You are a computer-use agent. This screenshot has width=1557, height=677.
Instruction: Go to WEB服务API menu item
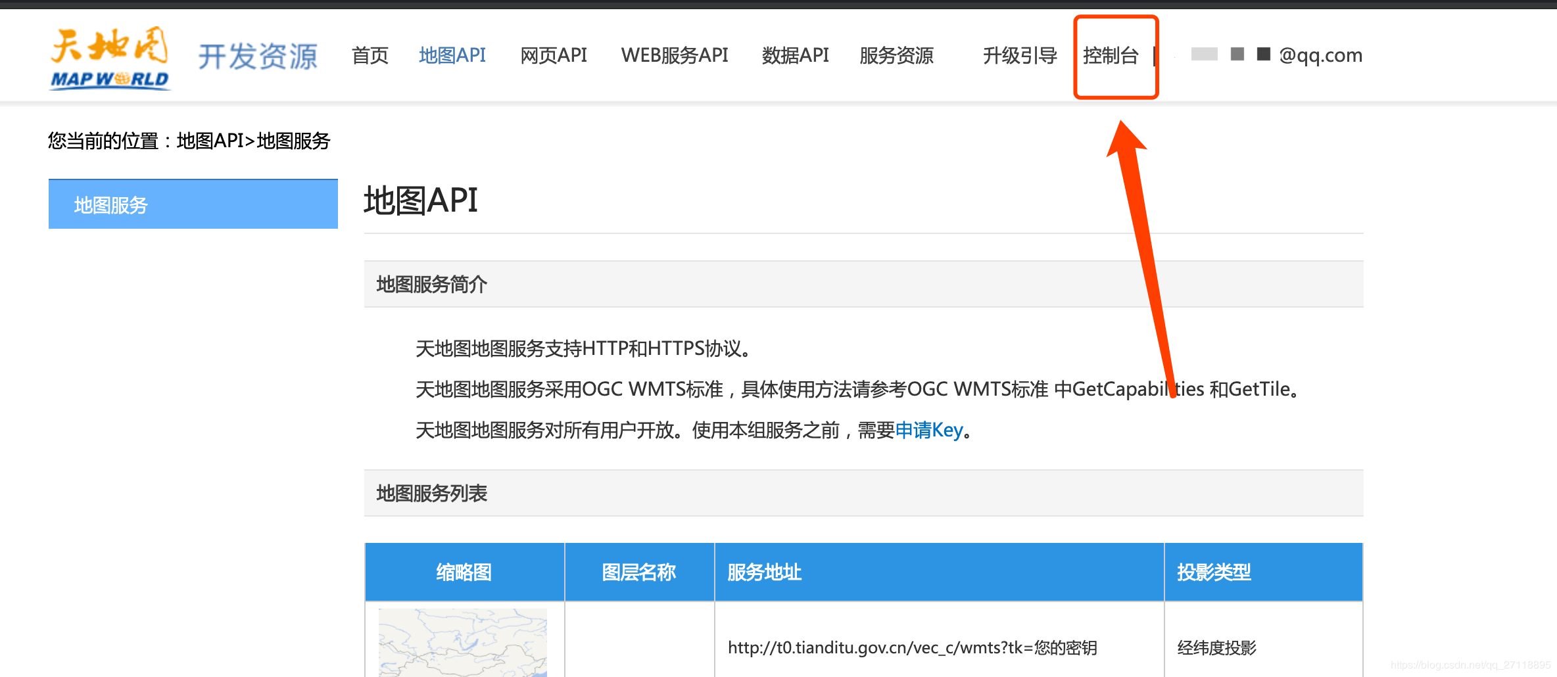tap(675, 56)
